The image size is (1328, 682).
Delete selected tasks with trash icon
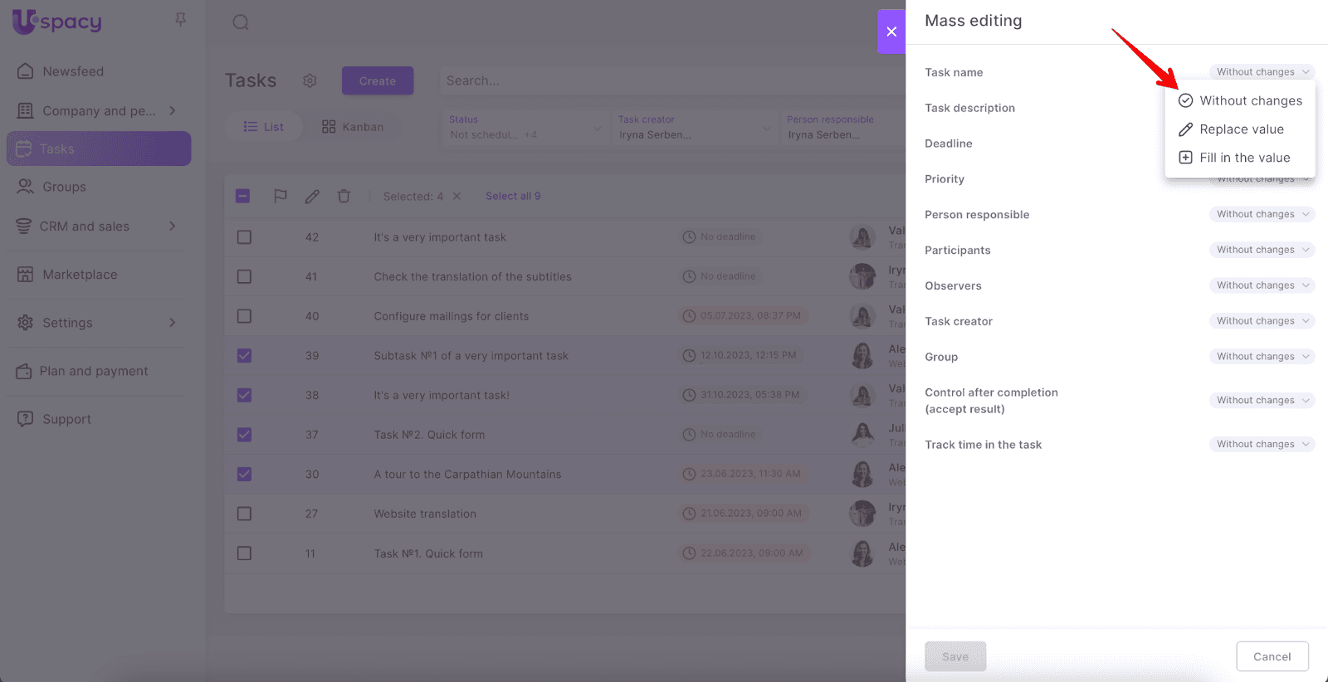pyautogui.click(x=344, y=196)
